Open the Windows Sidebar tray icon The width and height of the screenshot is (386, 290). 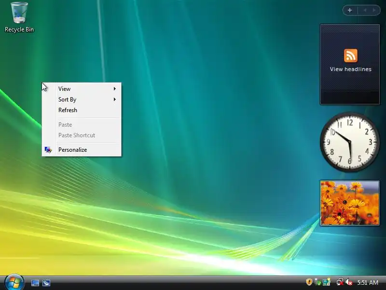(327, 282)
